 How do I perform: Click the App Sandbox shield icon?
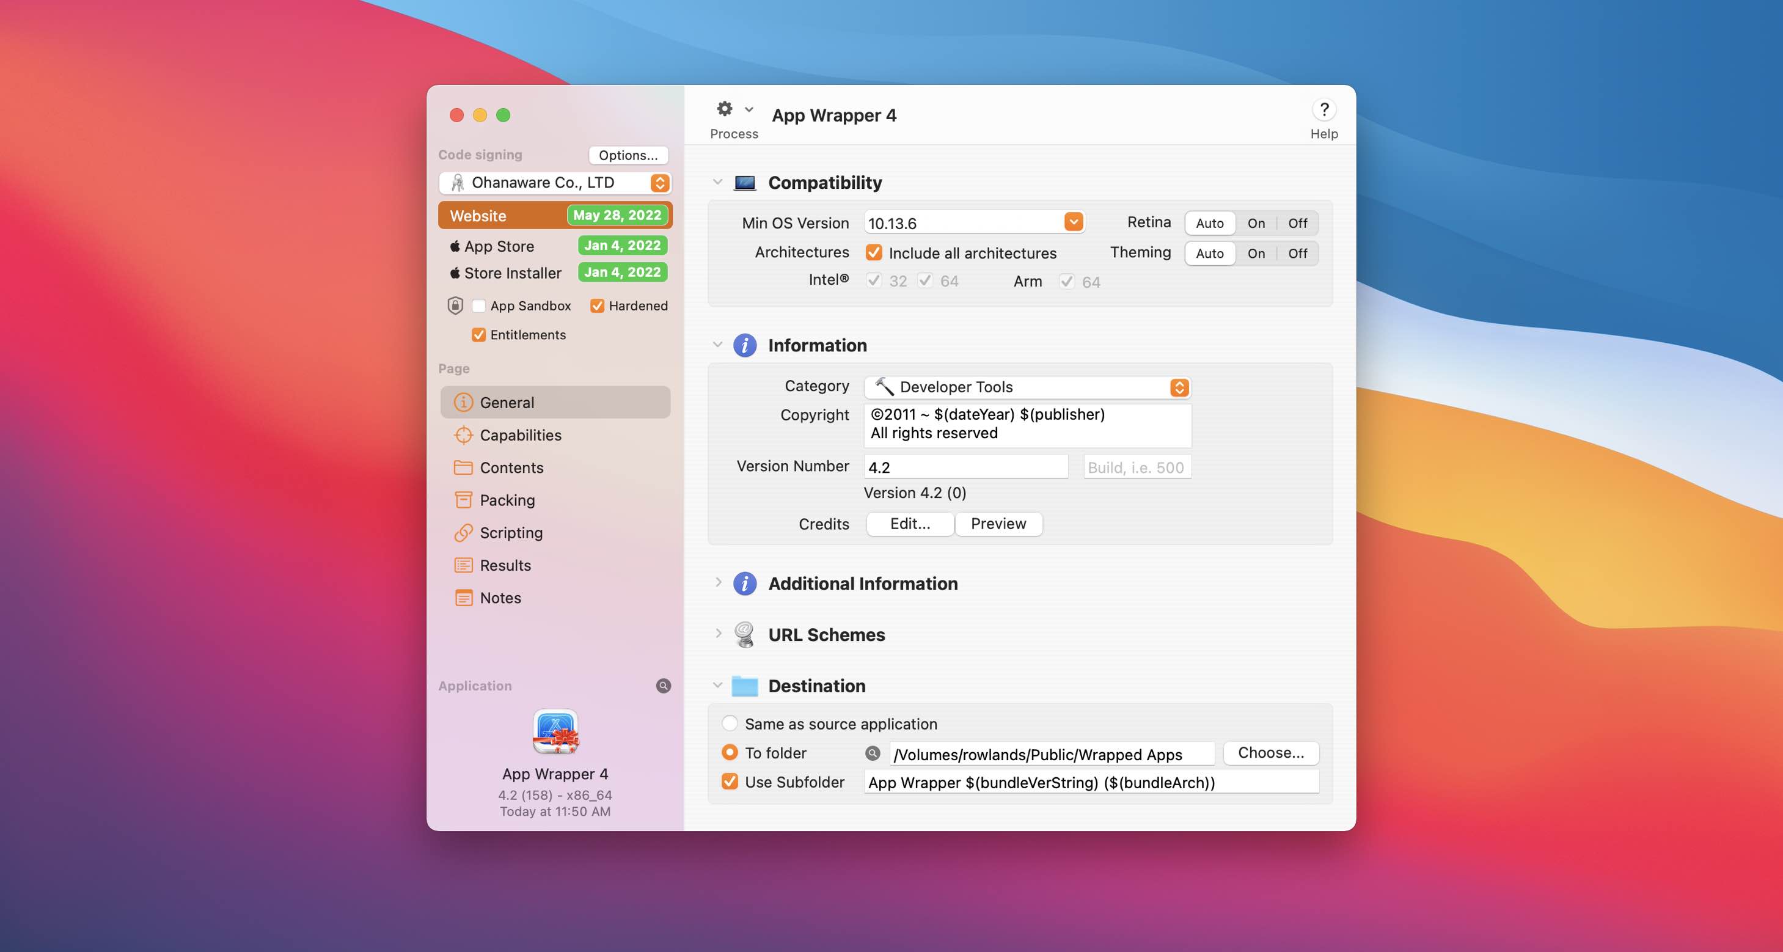455,306
